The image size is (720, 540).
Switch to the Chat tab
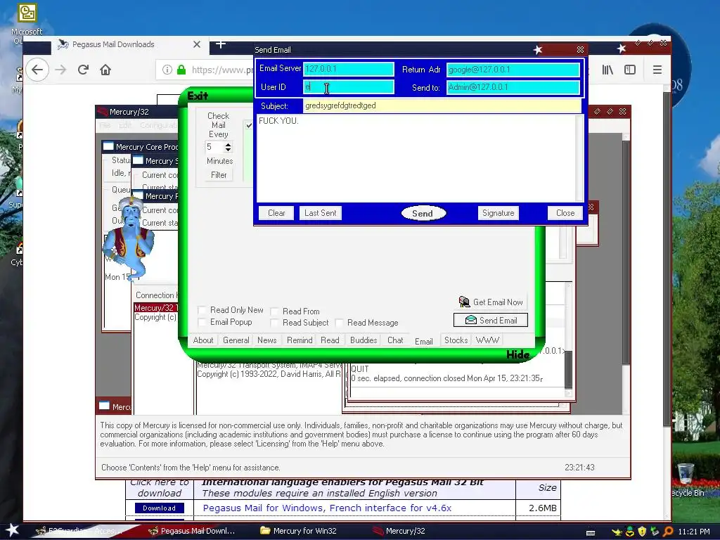point(395,340)
